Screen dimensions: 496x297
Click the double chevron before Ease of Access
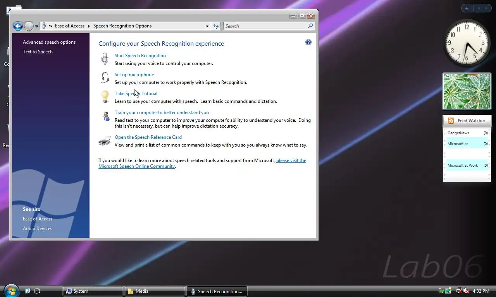(50, 26)
